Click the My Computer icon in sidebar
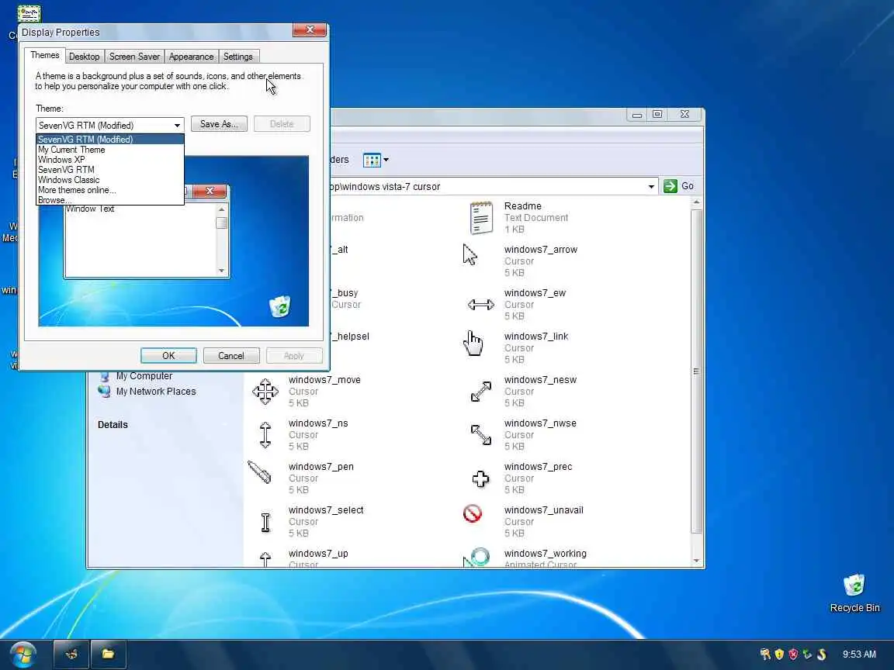The width and height of the screenshot is (894, 670). coord(105,377)
